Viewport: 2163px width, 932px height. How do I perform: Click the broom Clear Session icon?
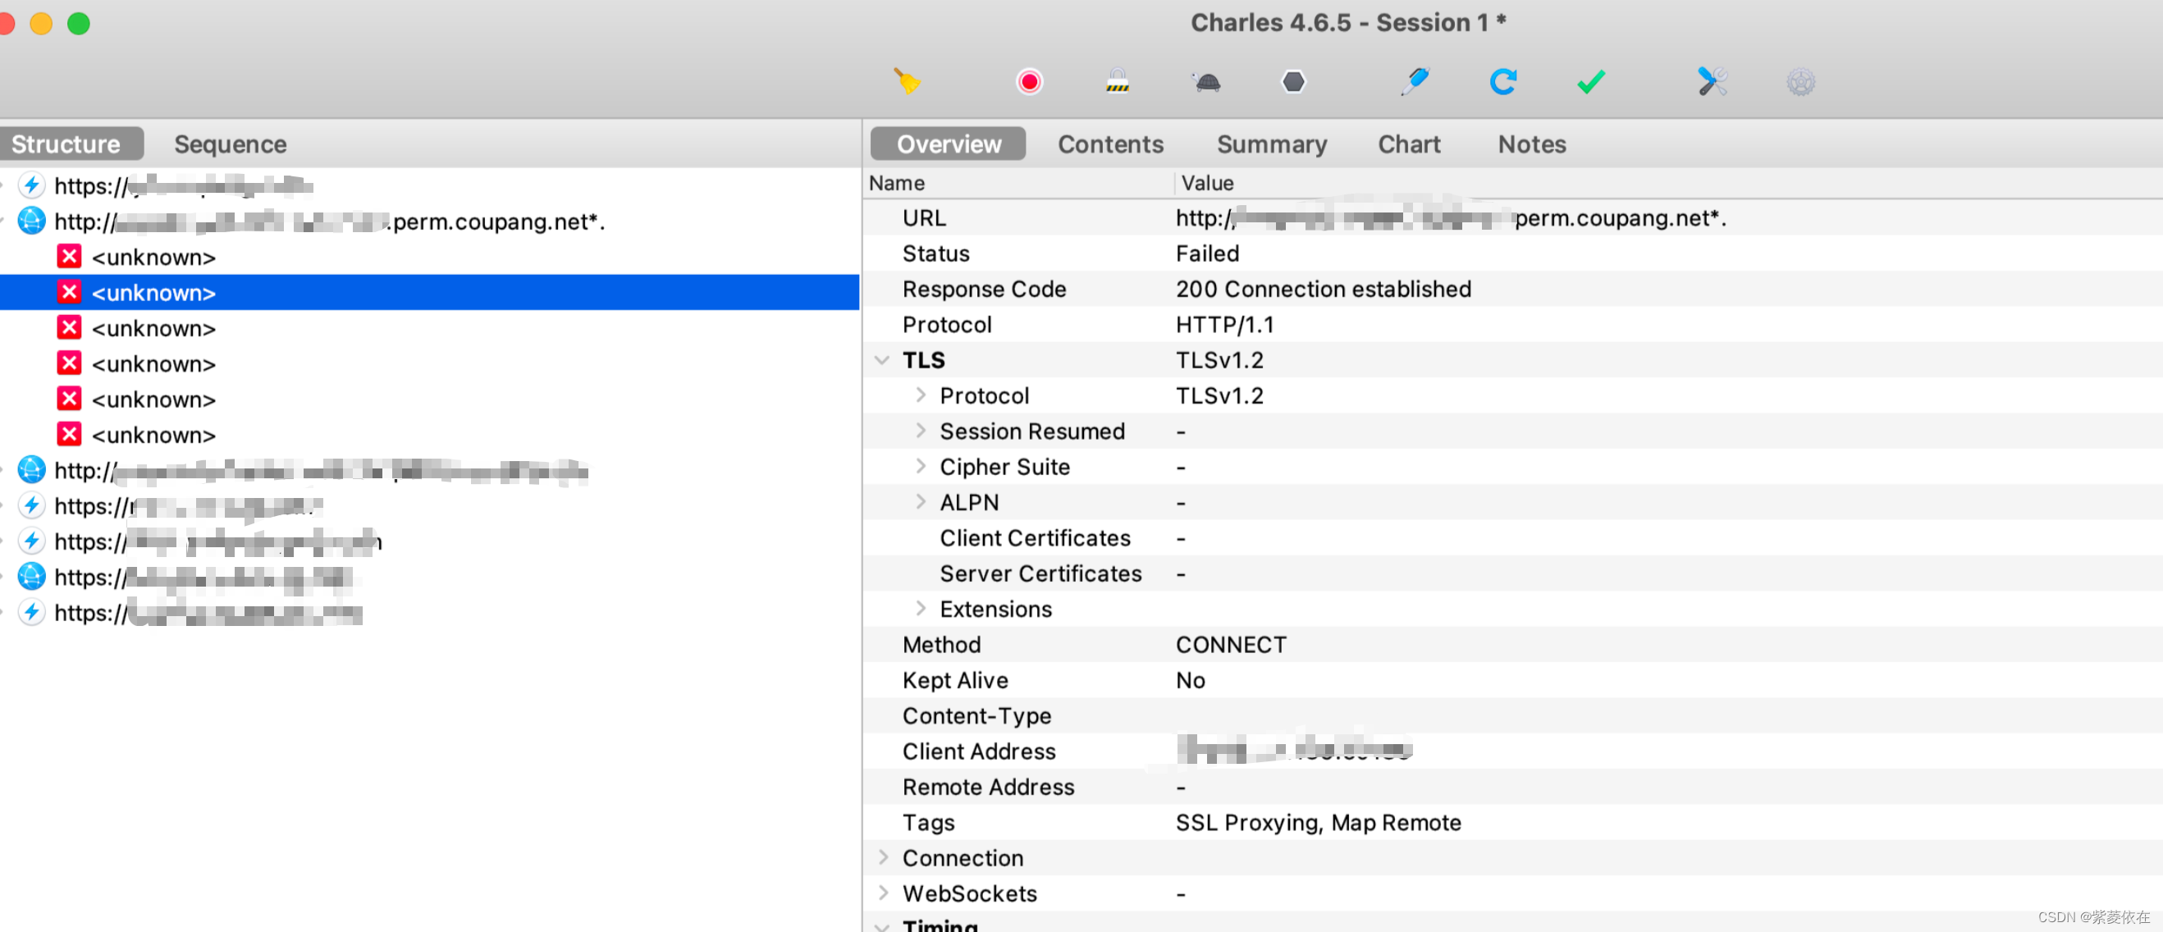click(x=907, y=81)
